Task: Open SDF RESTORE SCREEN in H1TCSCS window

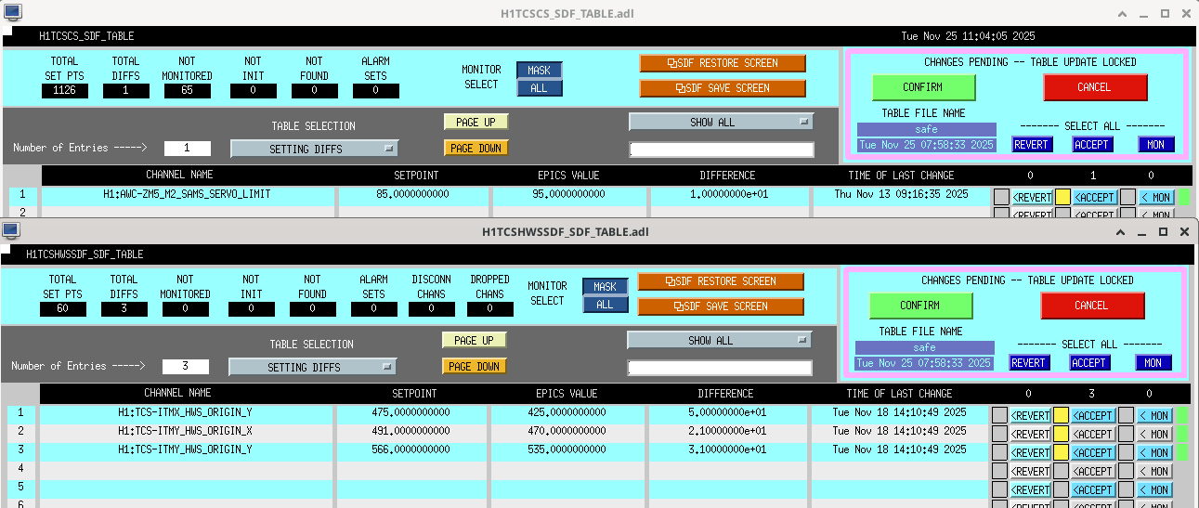Action: 722,63
